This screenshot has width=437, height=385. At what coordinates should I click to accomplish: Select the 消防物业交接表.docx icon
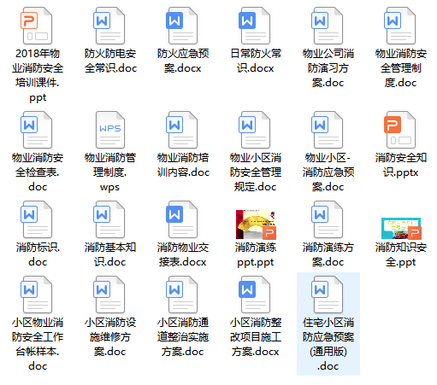[x=182, y=219]
